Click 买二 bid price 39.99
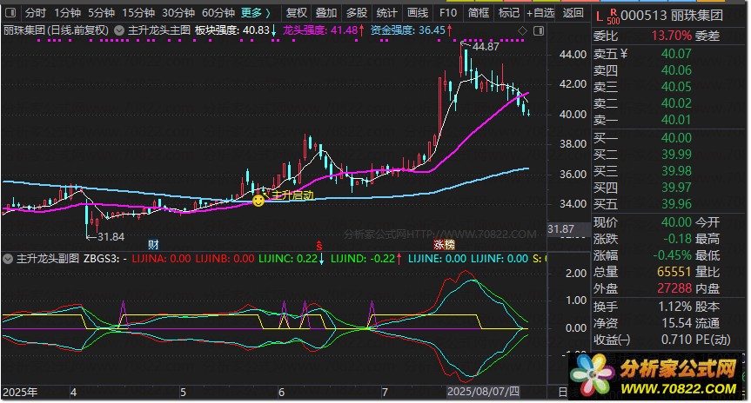 pyautogui.click(x=676, y=155)
